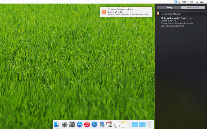Click the orange cart icon on notification banner
207x129 pixels.
click(104, 12)
